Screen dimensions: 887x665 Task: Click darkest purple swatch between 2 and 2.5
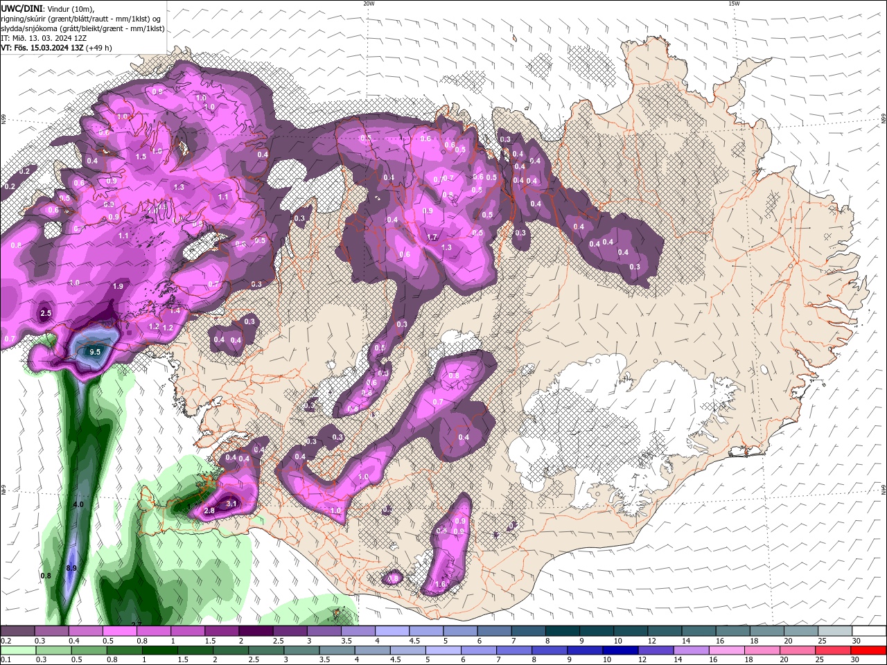(x=256, y=631)
